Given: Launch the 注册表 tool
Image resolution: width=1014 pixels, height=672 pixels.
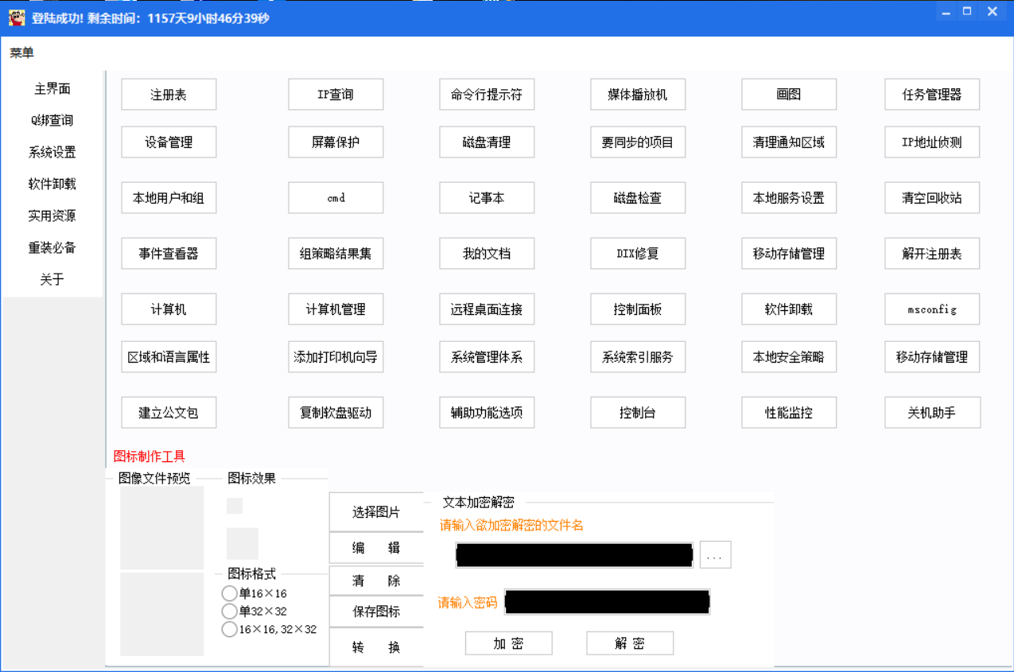Looking at the screenshot, I should [x=169, y=95].
